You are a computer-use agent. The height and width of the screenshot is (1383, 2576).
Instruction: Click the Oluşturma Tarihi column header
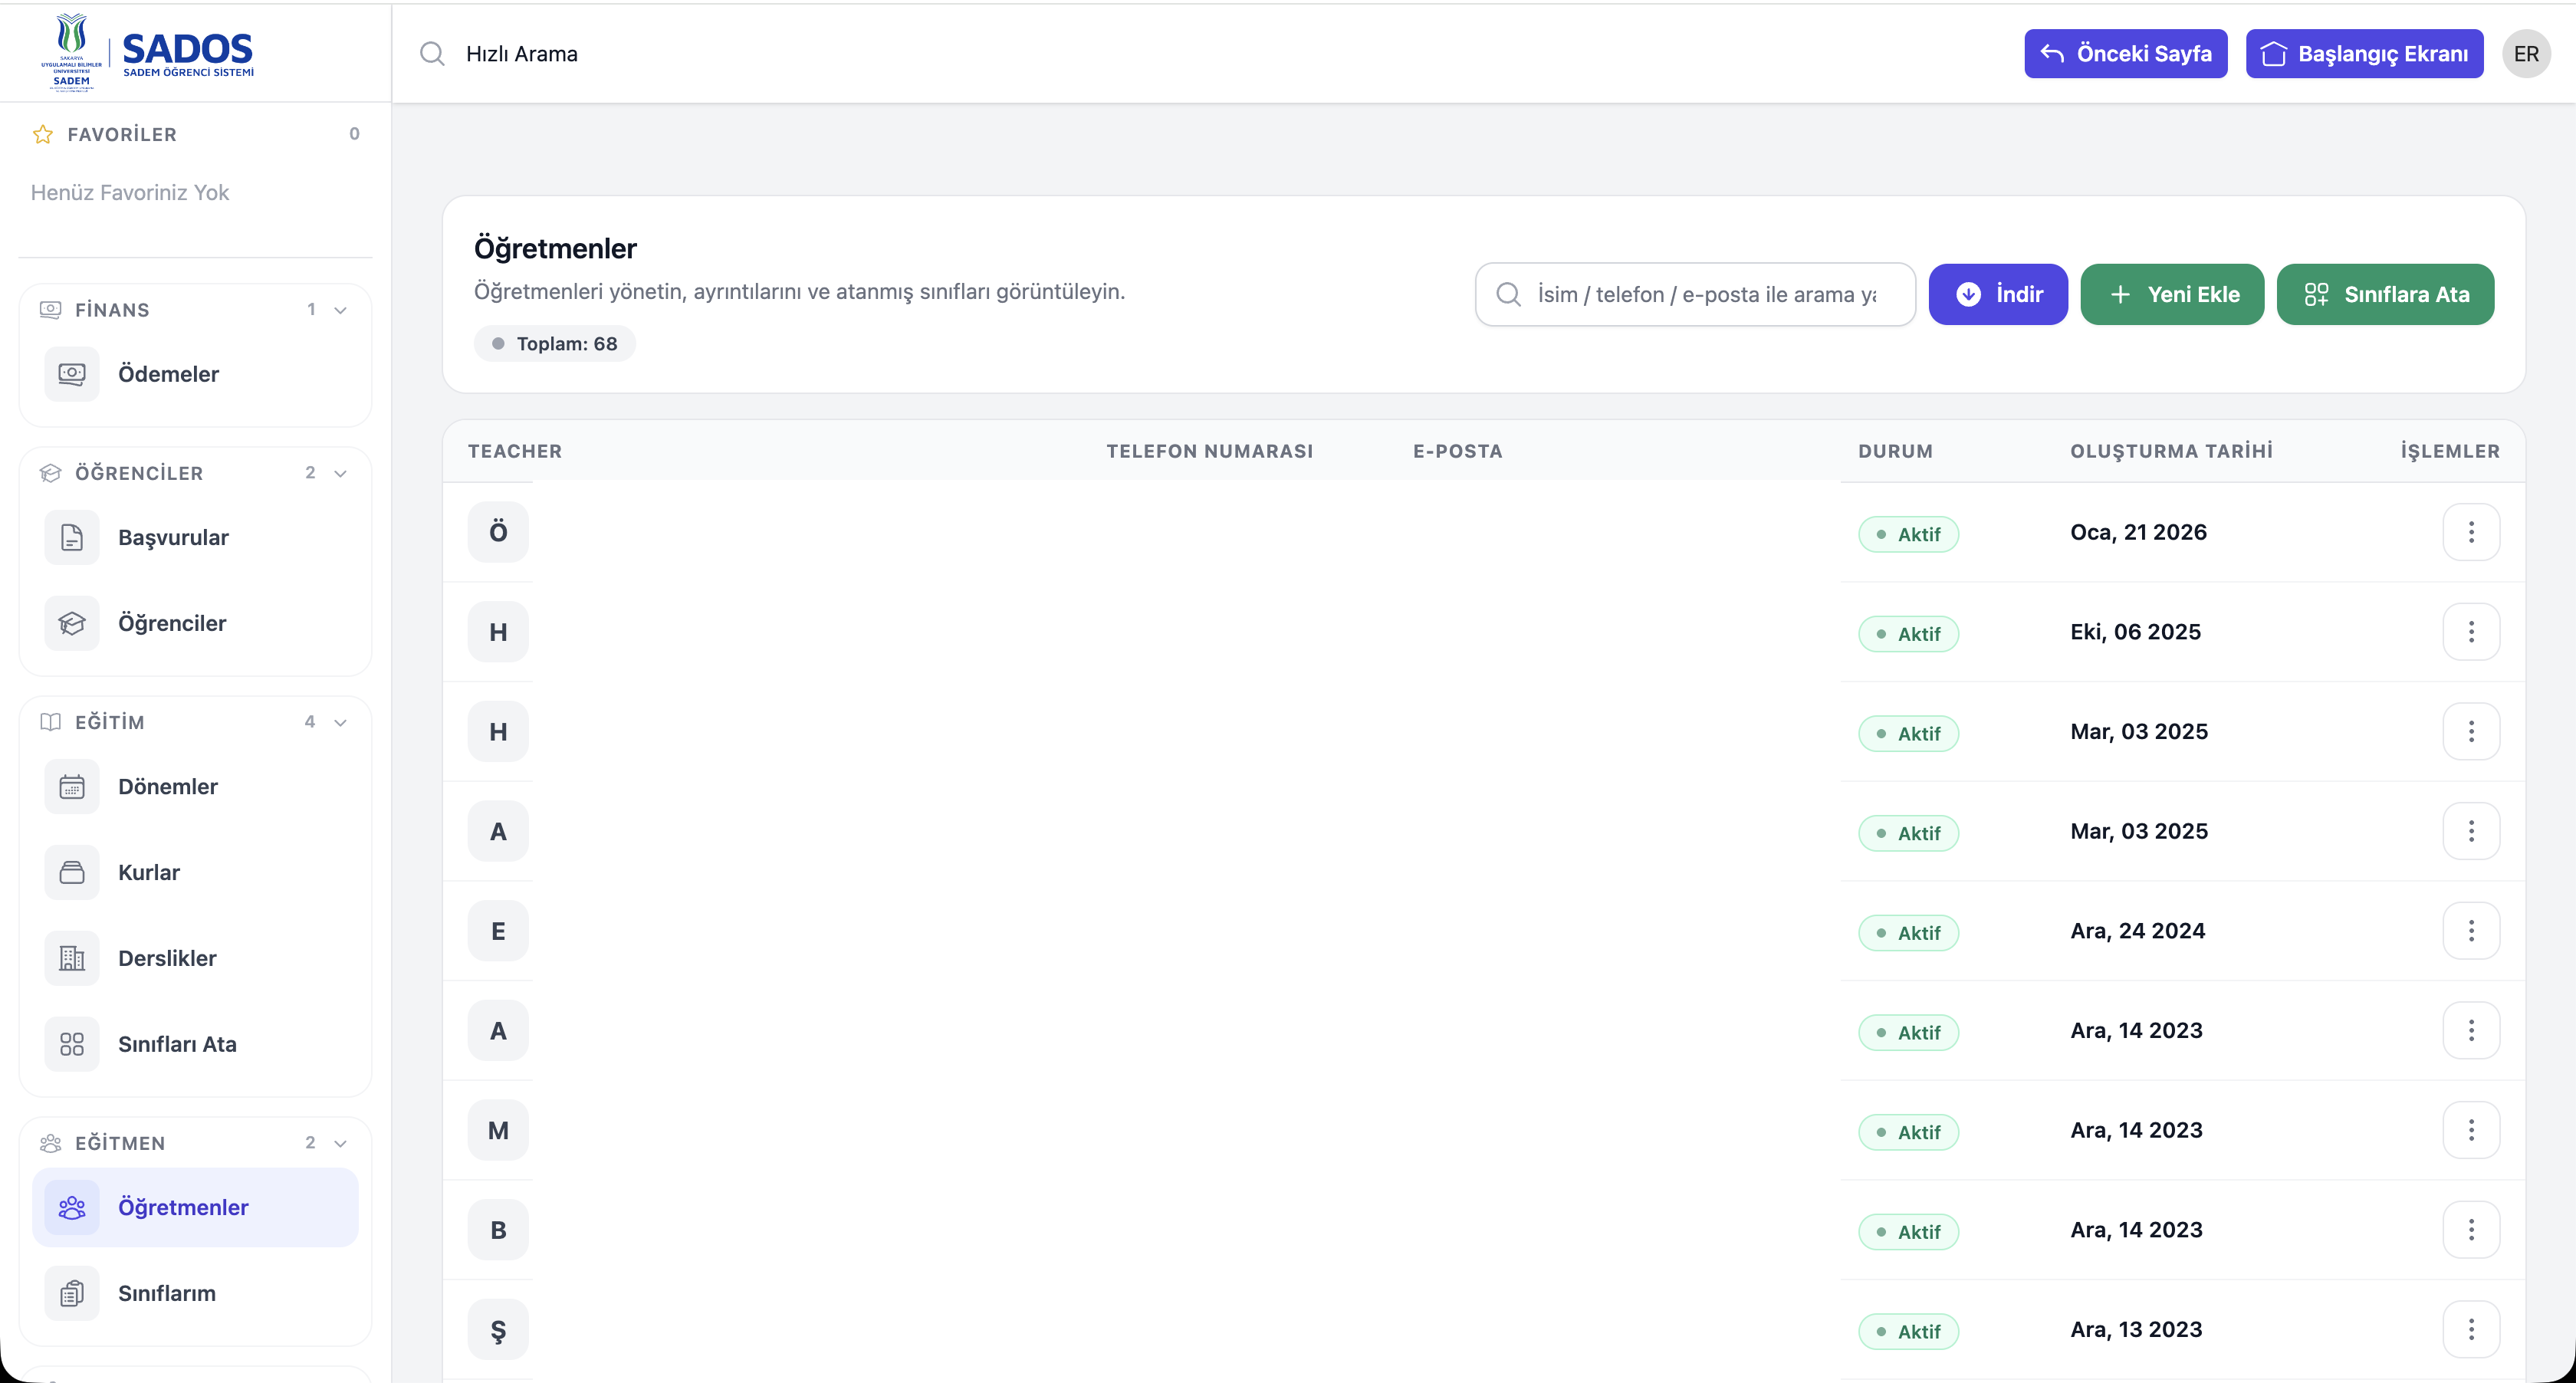2171,451
